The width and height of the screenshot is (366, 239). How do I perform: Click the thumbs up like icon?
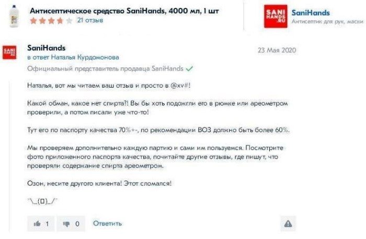point(37,224)
